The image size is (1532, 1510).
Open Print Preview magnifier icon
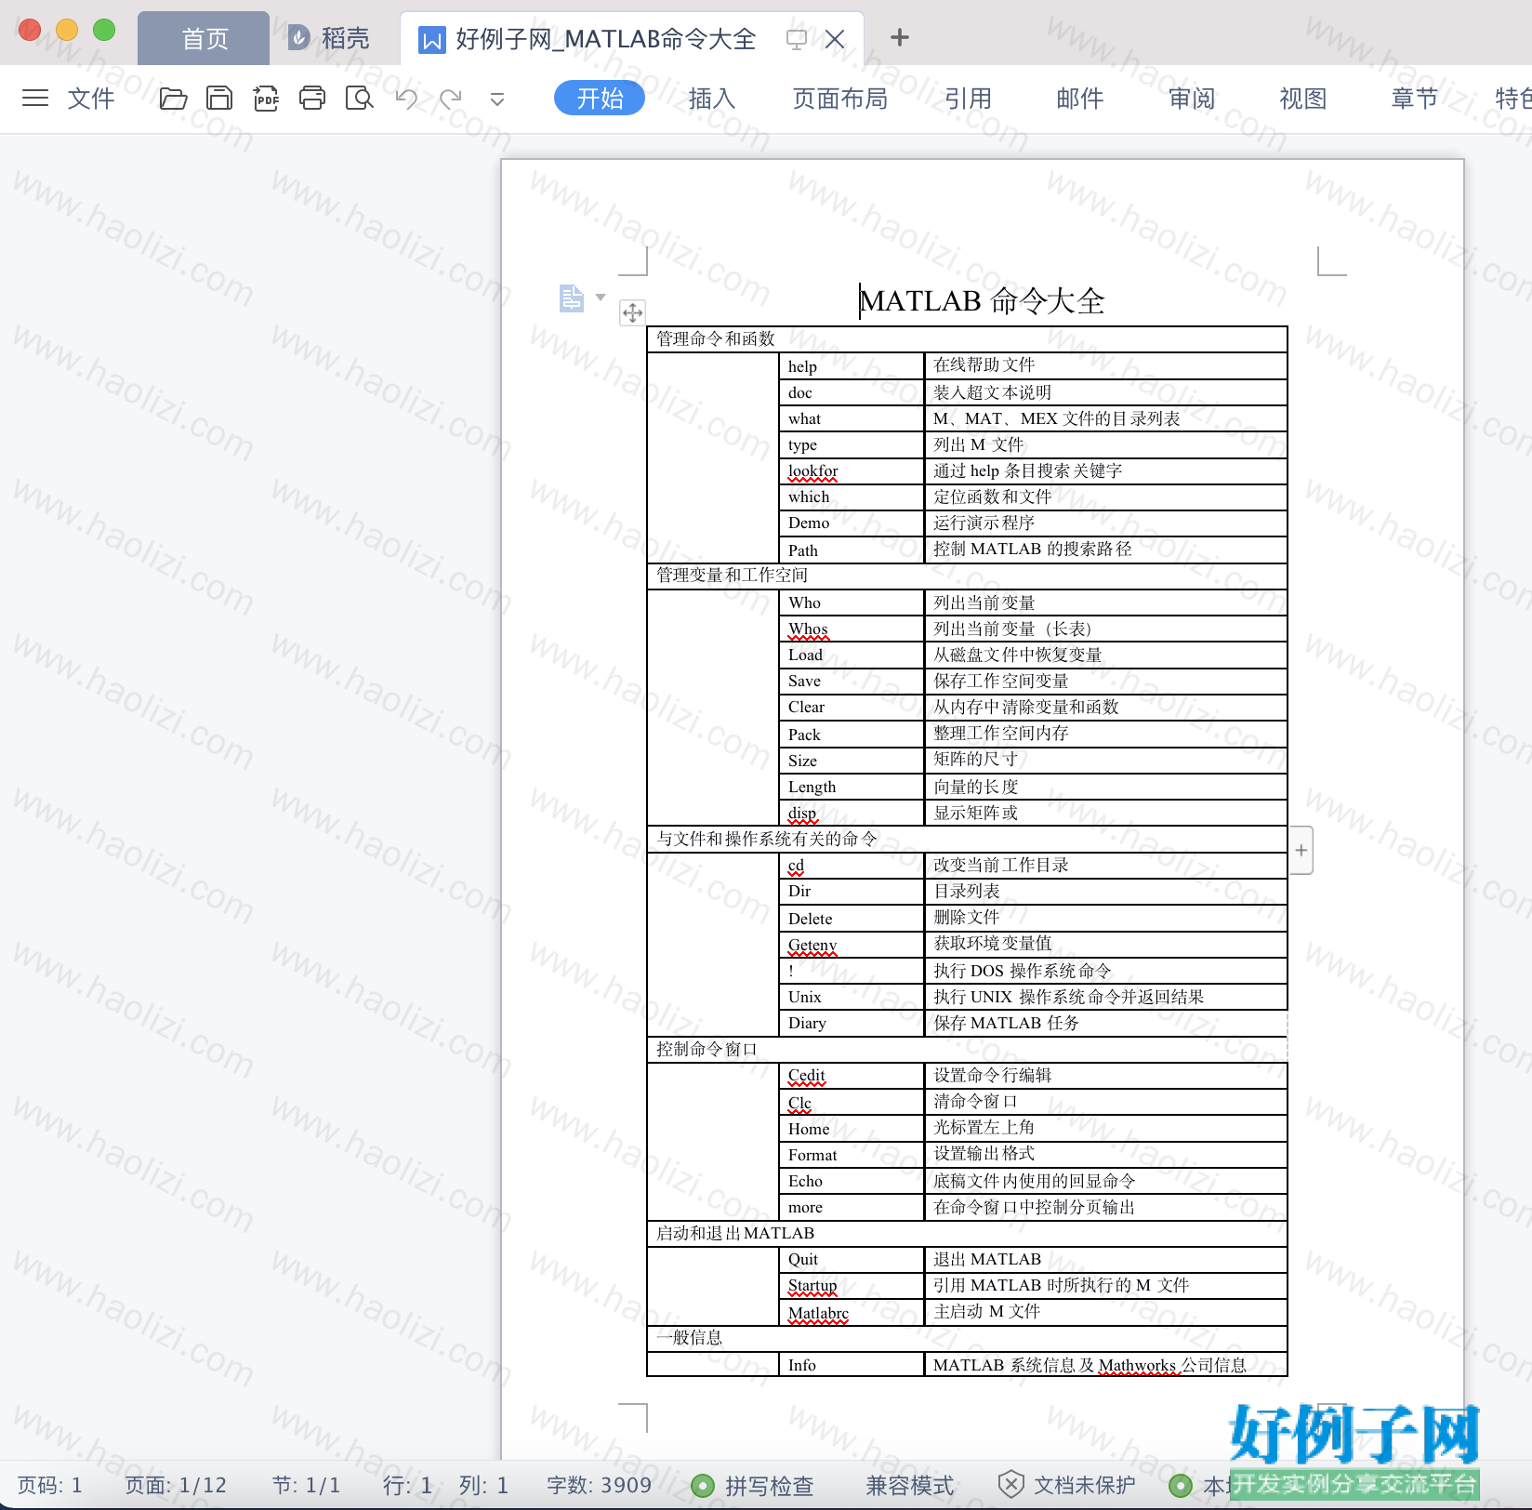[359, 98]
